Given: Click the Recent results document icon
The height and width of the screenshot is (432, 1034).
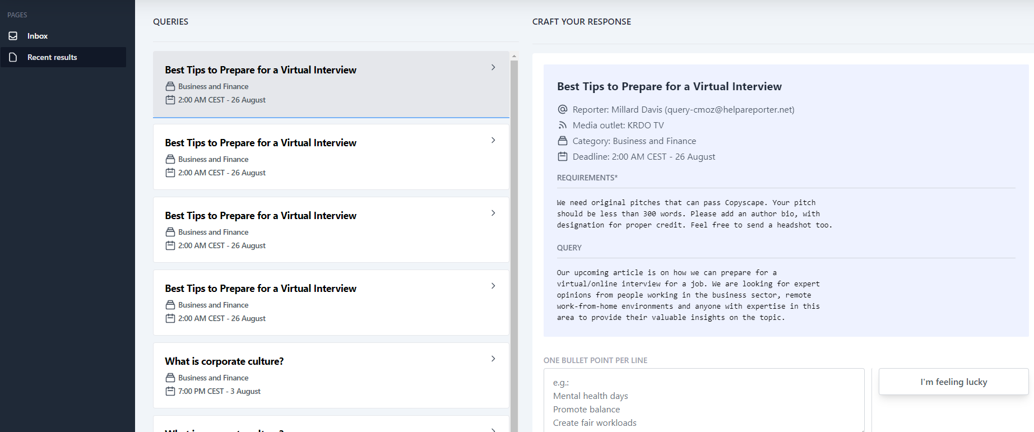Looking at the screenshot, I should pyautogui.click(x=13, y=57).
